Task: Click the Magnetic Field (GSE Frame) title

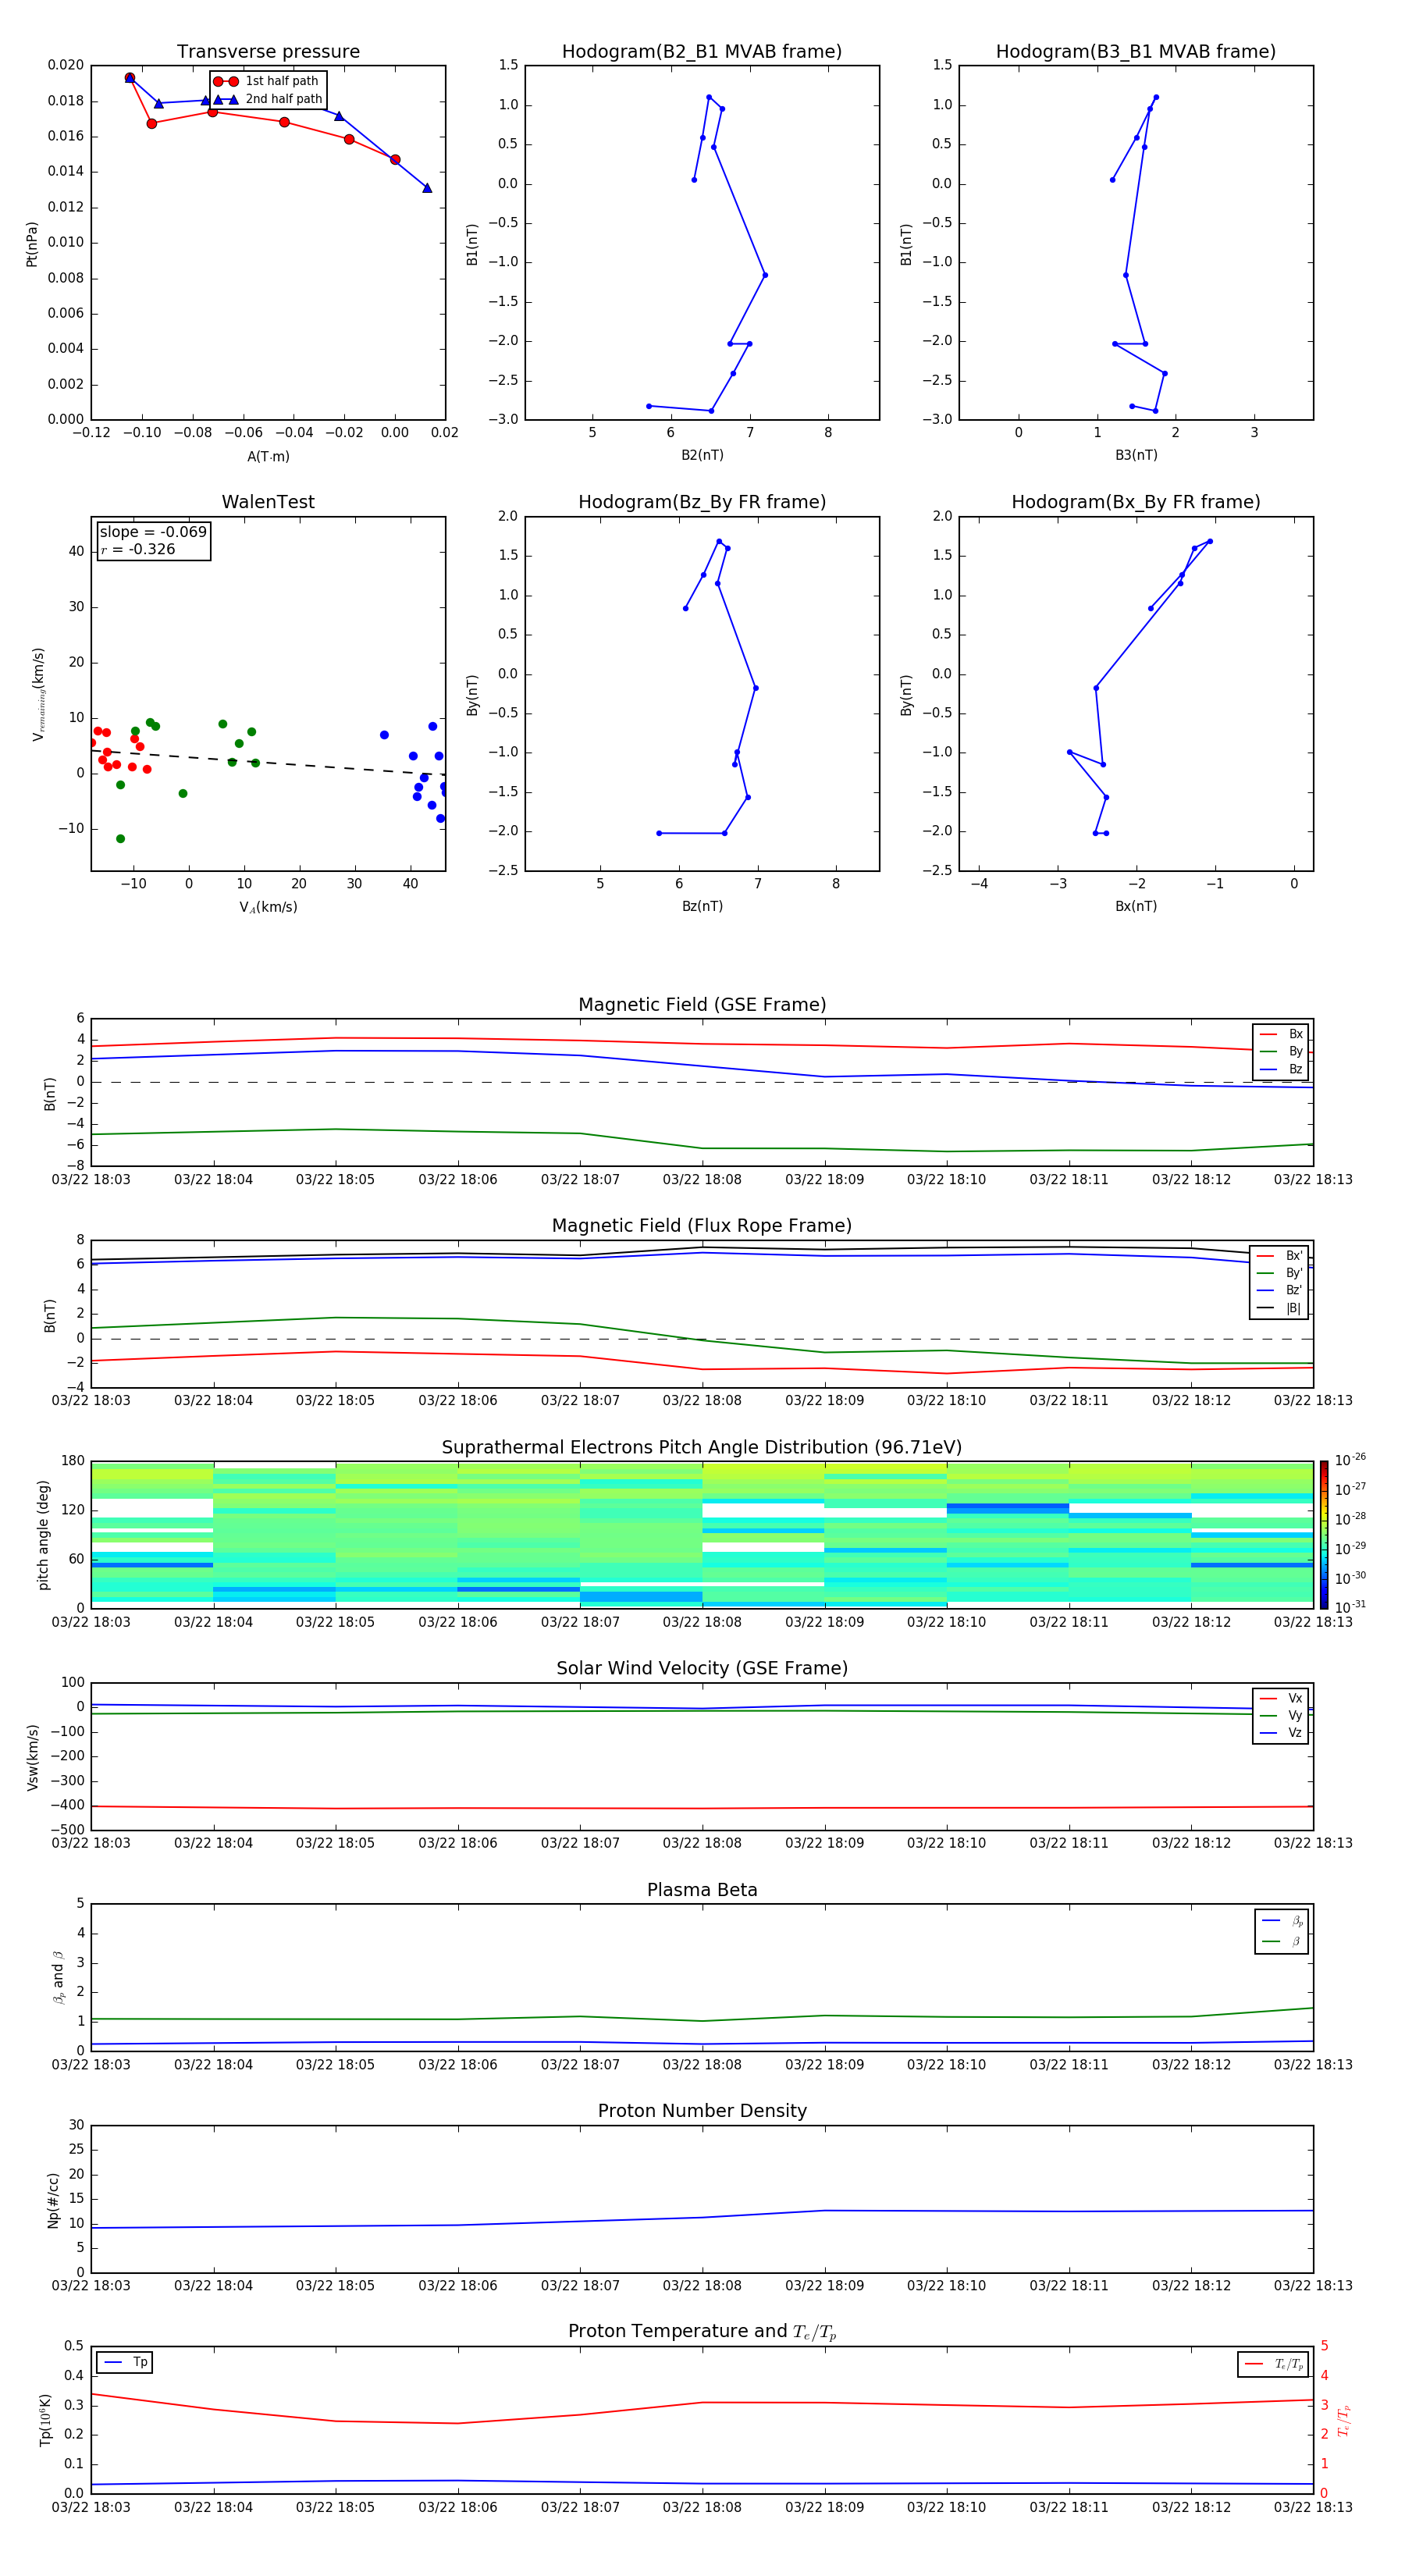Action: click(x=701, y=1005)
